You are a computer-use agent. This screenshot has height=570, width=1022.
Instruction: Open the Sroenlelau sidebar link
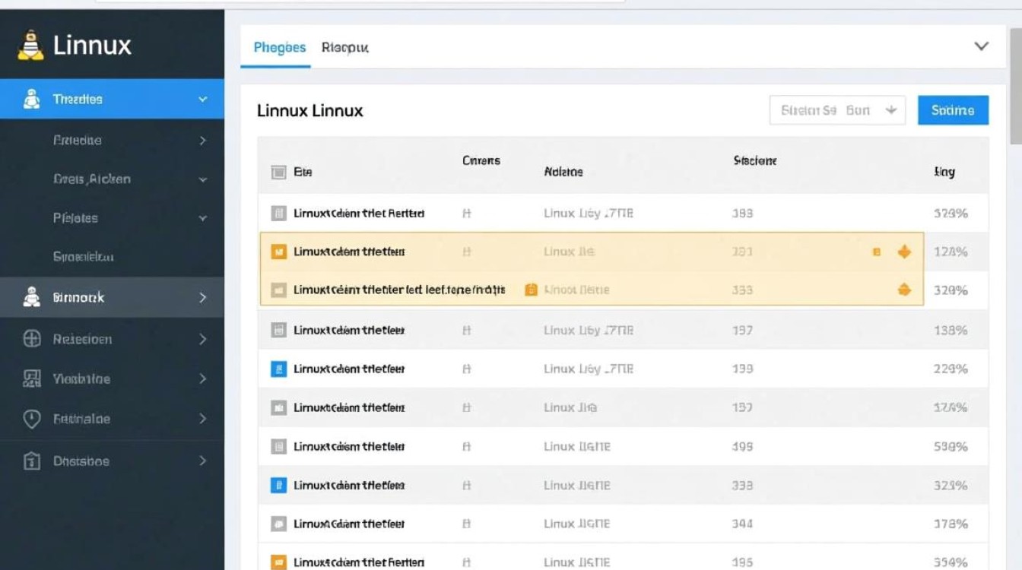click(x=84, y=257)
